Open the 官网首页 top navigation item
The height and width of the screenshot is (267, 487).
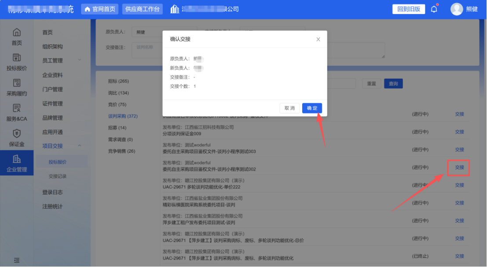[x=100, y=9]
